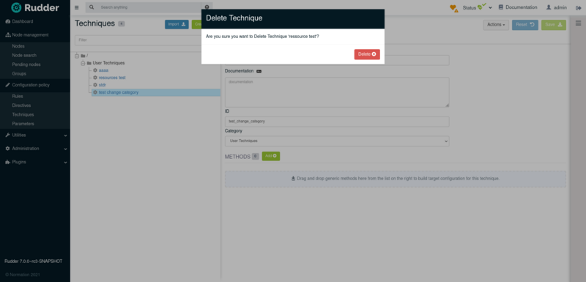586x282 pixels.
Task: Click the search magnifier icon
Action: (92, 7)
